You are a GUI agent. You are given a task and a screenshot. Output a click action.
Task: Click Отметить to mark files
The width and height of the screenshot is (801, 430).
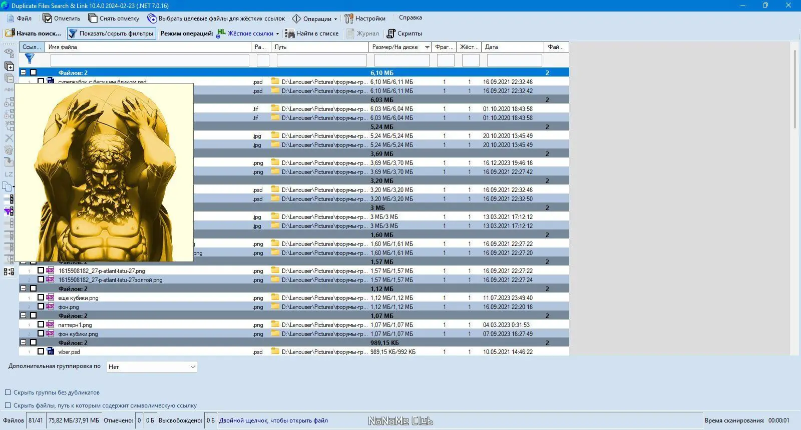click(62, 18)
